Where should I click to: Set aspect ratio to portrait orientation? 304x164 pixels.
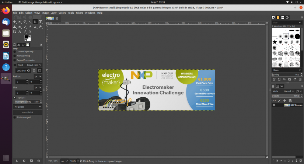[34, 70]
